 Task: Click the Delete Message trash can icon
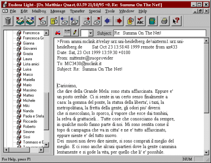point(8,21)
